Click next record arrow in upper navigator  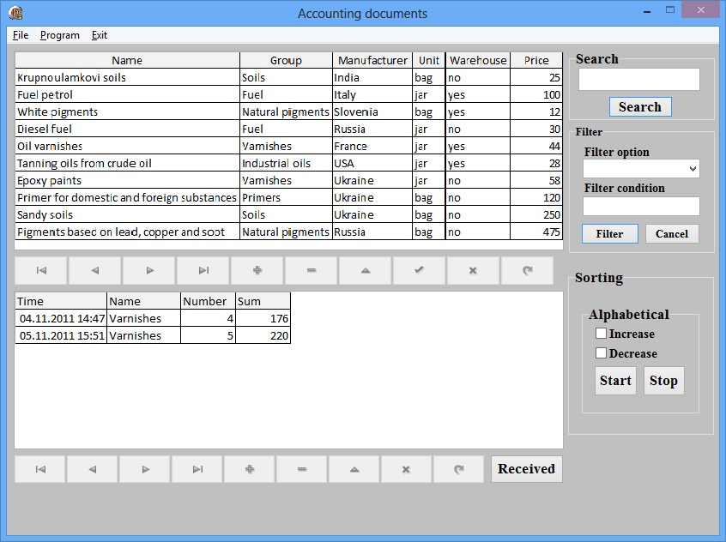coord(149,270)
